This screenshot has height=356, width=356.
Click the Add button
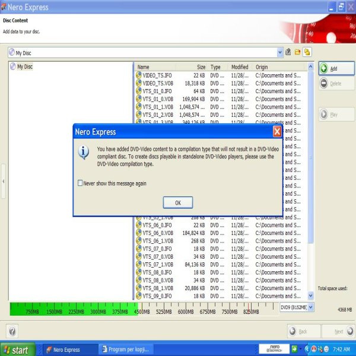click(x=336, y=68)
